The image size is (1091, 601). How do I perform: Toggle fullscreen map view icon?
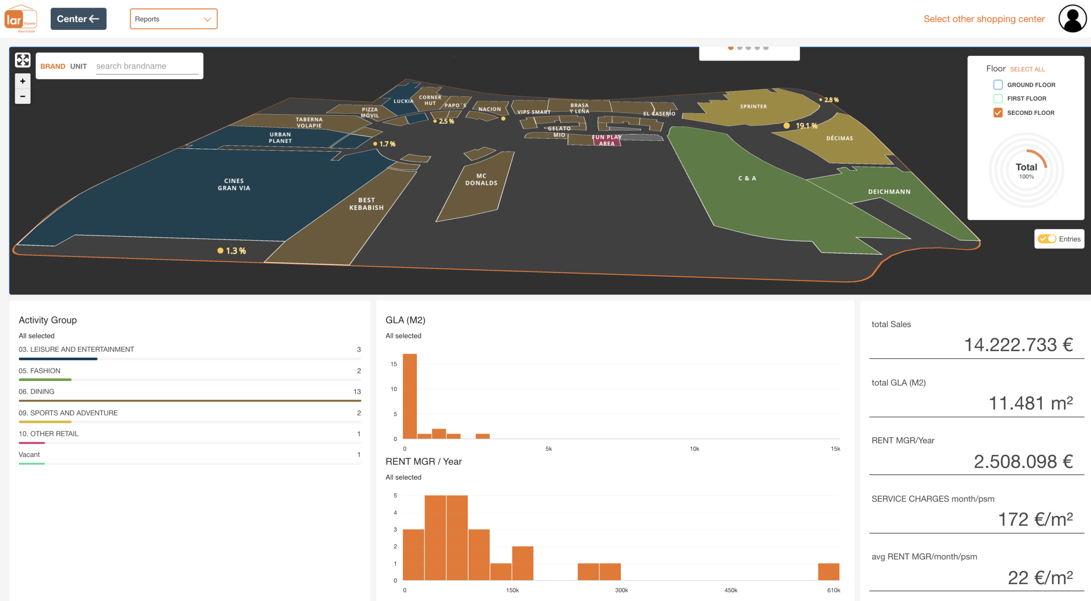tap(23, 60)
